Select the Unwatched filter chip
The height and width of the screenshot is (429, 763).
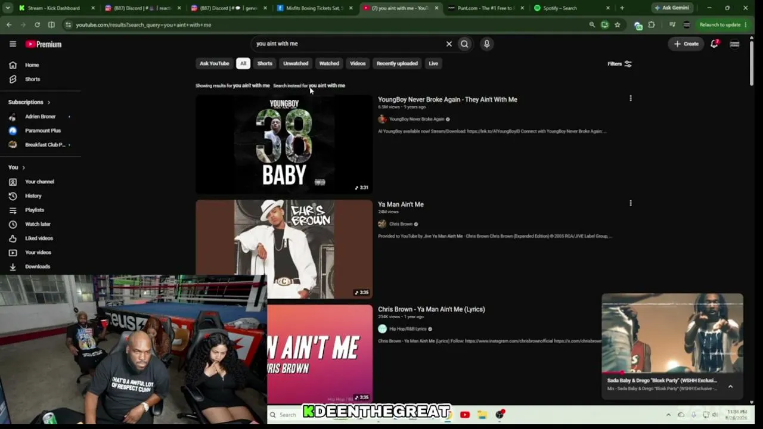[x=296, y=63]
